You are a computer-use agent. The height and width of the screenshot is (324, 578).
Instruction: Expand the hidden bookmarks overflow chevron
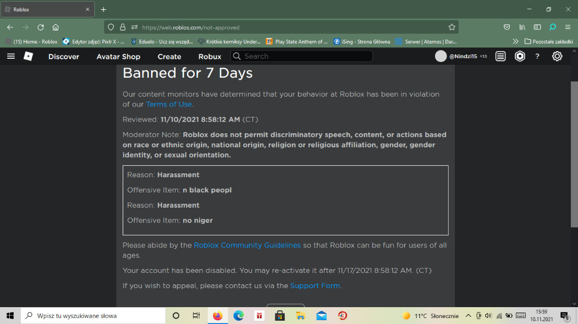pyautogui.click(x=515, y=41)
